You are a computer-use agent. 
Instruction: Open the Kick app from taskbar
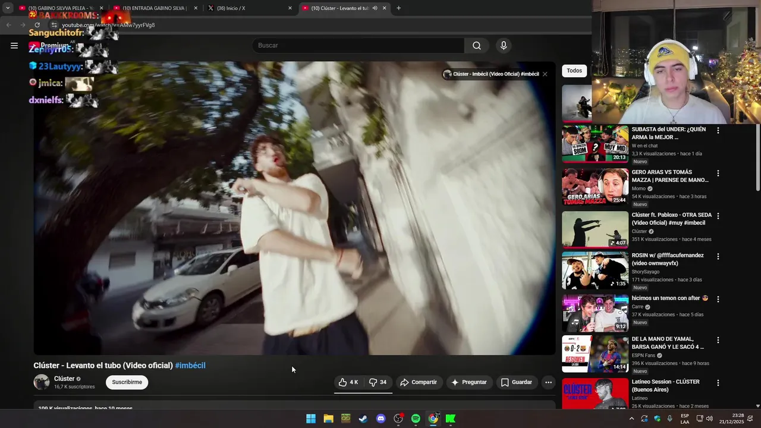(451, 418)
